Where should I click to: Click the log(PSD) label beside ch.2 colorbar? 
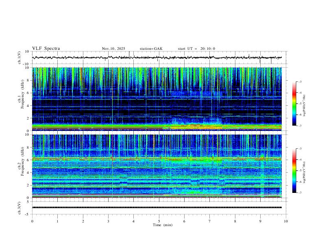pos(304,173)
